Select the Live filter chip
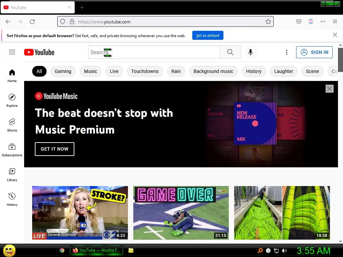 (114, 71)
